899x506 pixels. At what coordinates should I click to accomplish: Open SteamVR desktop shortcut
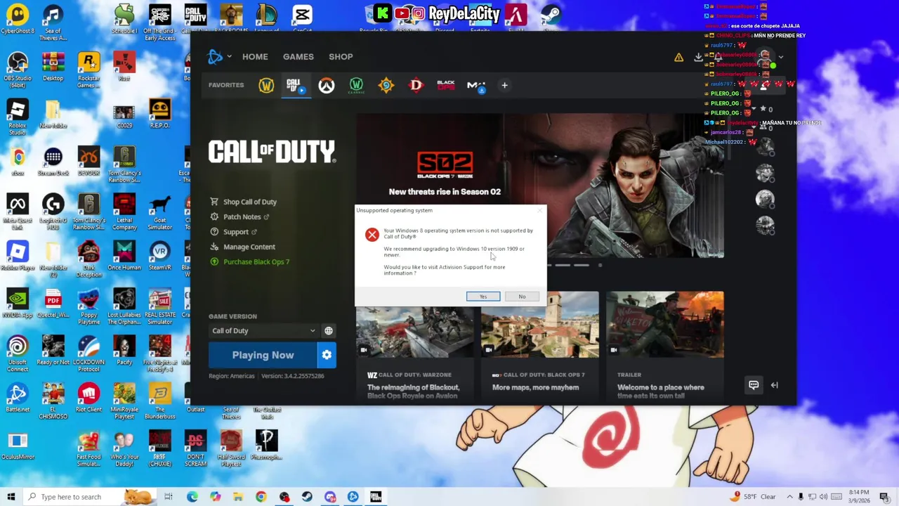159,256
